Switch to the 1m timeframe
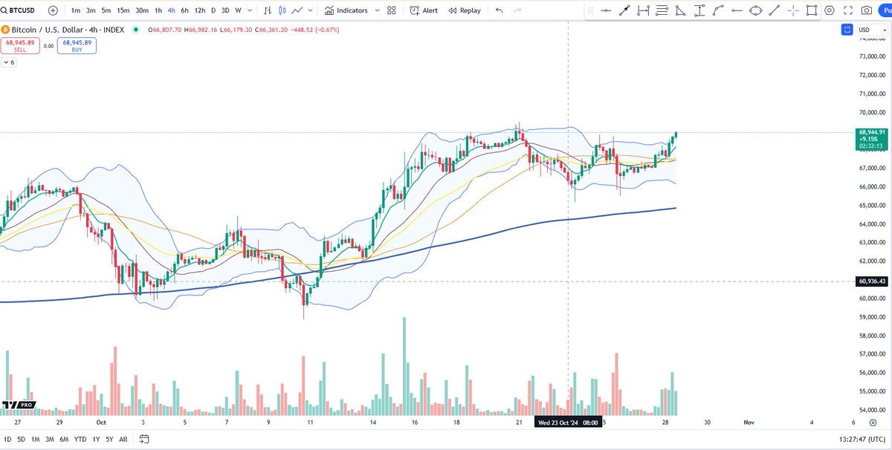The height and width of the screenshot is (450, 892). (x=76, y=11)
